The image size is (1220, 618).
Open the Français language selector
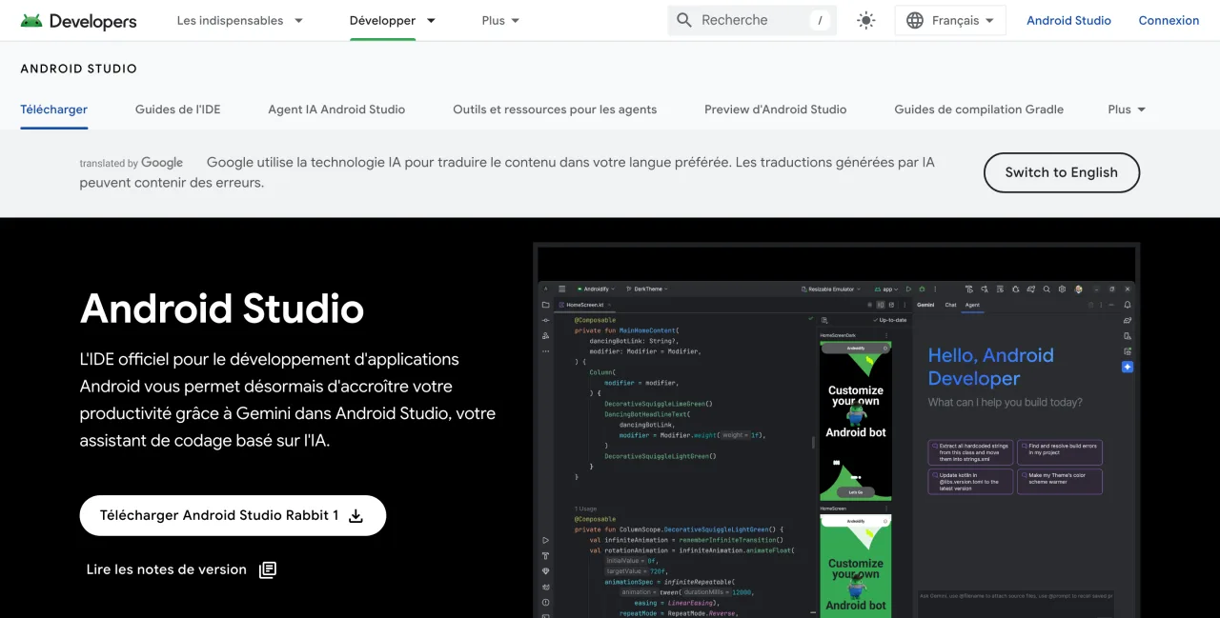tap(950, 20)
